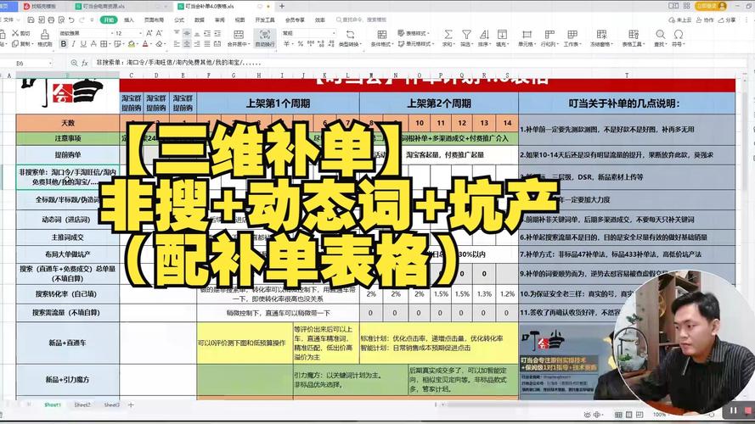Add a new sheet with plus button
The image size is (755, 424).
coord(131,404)
